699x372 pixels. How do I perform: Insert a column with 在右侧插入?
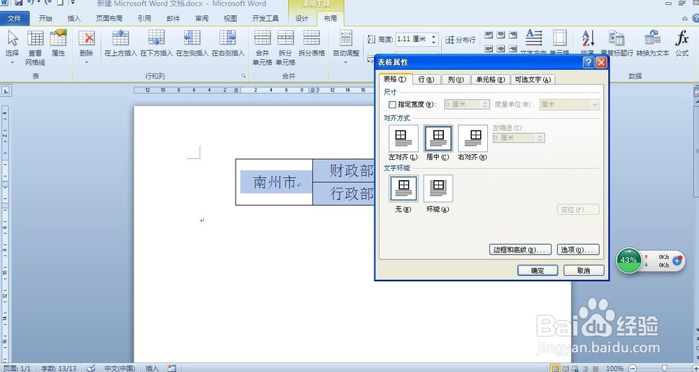pyautogui.click(x=228, y=43)
